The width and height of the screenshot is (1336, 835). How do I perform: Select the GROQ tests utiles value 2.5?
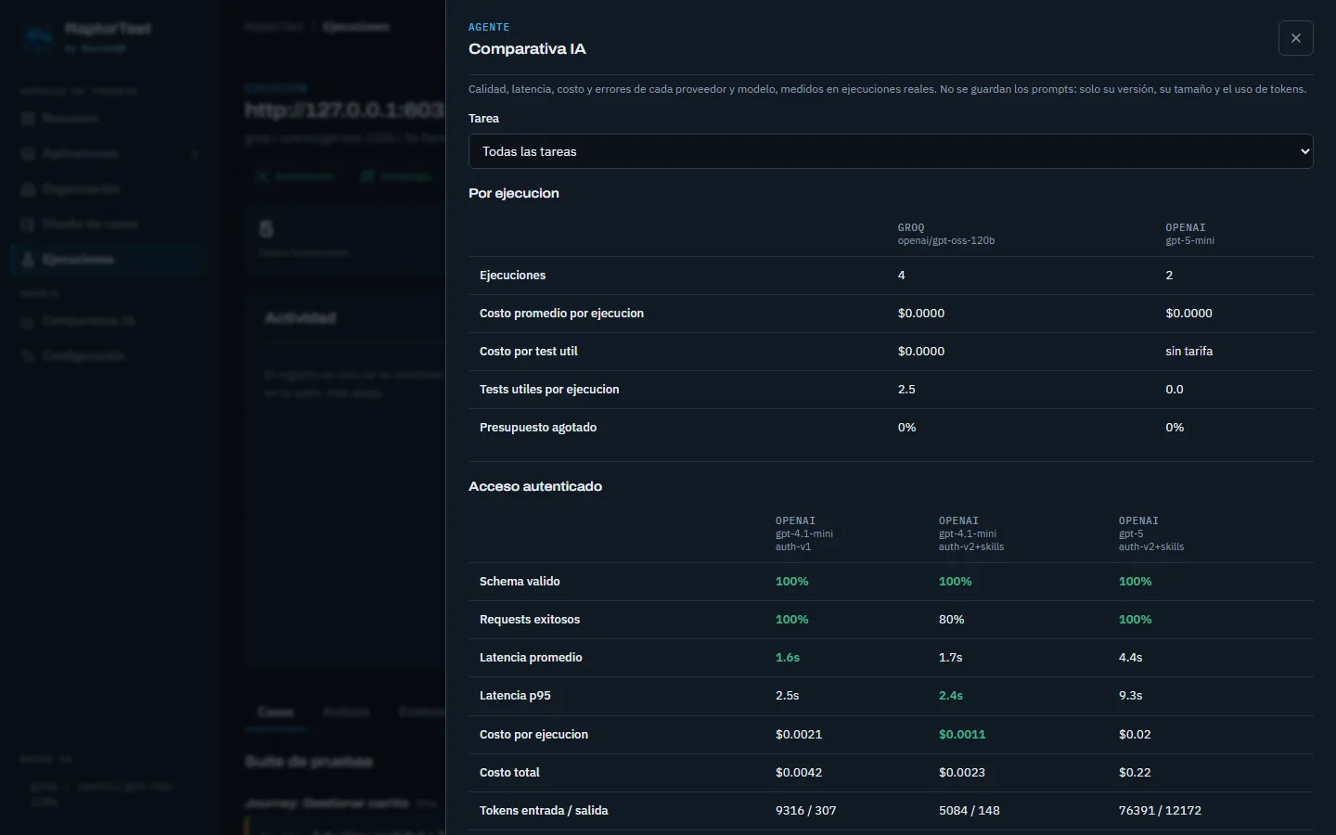906,390
